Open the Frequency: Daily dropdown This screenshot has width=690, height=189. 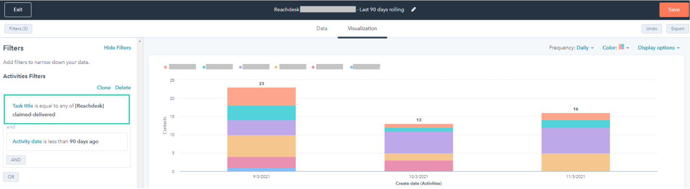tap(571, 48)
